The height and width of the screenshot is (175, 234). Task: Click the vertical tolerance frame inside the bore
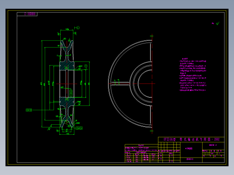coord(71,93)
